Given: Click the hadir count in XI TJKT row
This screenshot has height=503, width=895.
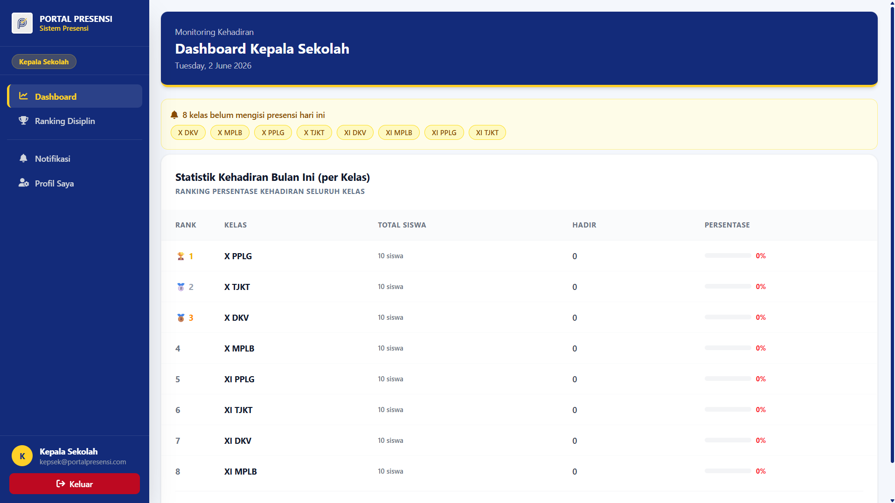Looking at the screenshot, I should click(575, 410).
